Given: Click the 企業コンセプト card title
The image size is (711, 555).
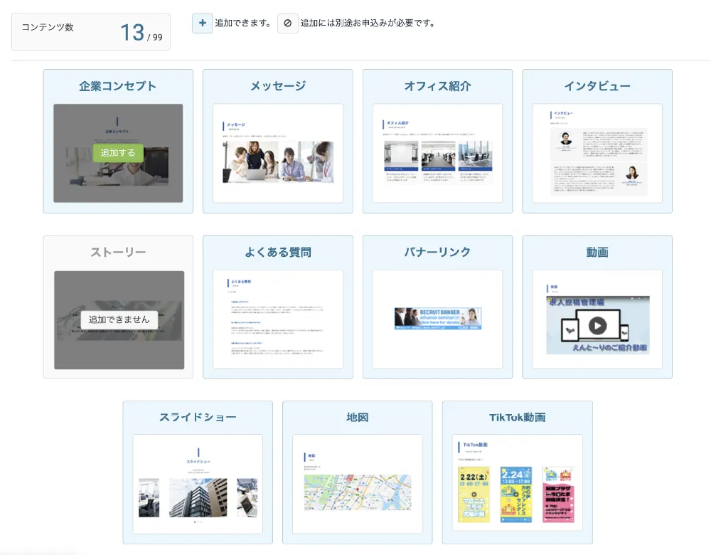Looking at the screenshot, I should coord(118,86).
